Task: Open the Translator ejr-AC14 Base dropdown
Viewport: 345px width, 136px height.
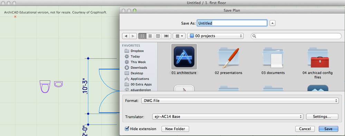Action: [x=228, y=117]
